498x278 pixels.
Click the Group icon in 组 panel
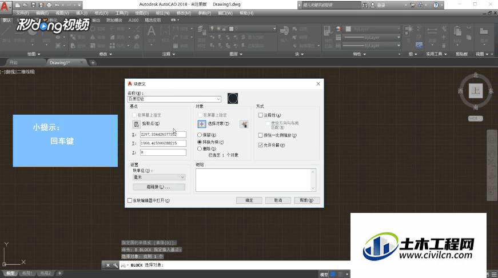[x=408, y=31]
